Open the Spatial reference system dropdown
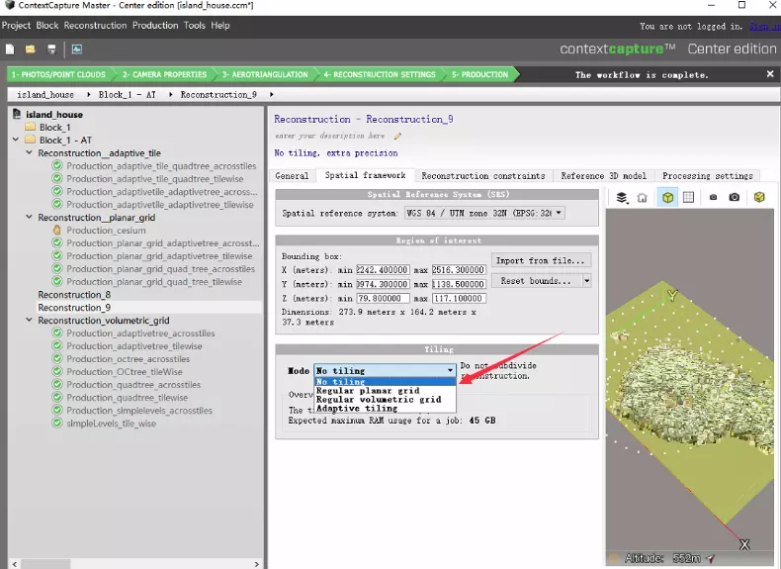The image size is (781, 569). pyautogui.click(x=483, y=213)
